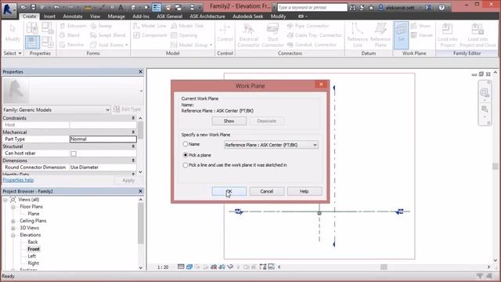Collapse the Constraints section in Properties
This screenshot has width=501, height=282.
133,118
